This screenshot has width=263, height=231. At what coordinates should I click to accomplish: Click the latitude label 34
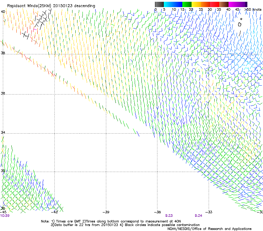3,133
